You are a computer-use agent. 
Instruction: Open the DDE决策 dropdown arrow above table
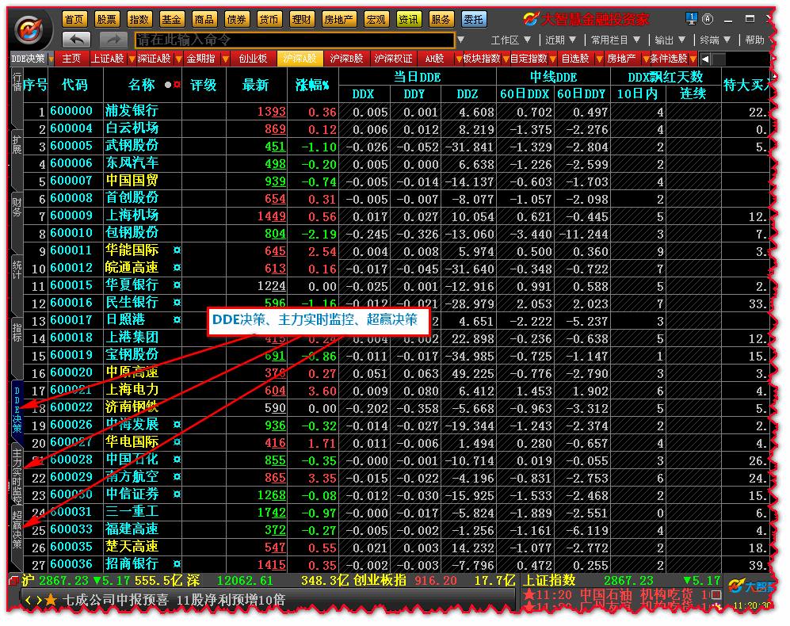51,59
